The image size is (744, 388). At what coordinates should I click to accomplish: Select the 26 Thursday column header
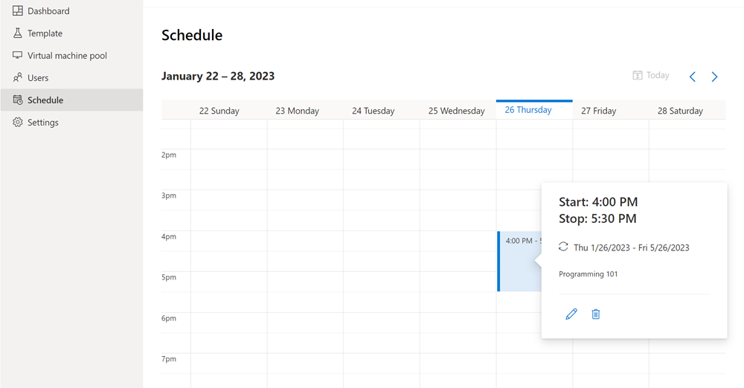pyautogui.click(x=534, y=109)
